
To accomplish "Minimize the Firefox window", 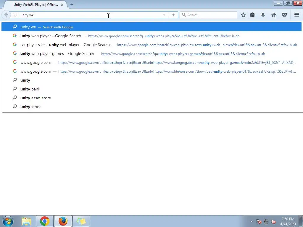I will [278, 3].
